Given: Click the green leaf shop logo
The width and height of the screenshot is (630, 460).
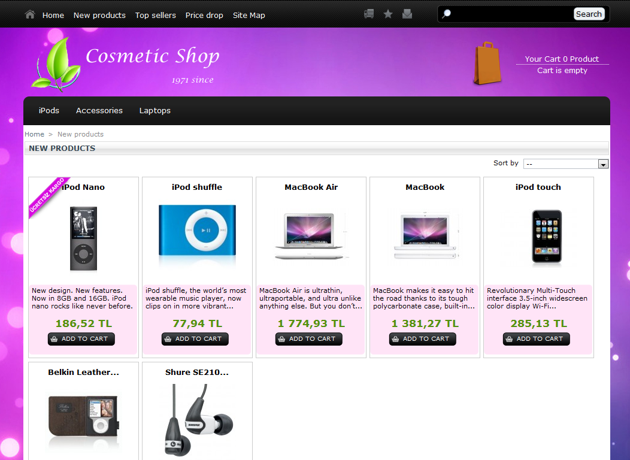Looking at the screenshot, I should [56, 64].
